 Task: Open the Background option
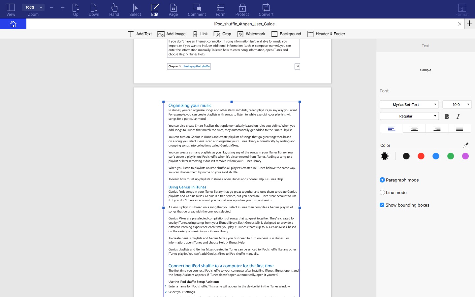(286, 34)
